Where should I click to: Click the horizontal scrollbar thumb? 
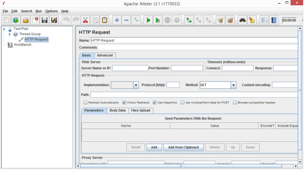pyautogui.click(x=181, y=166)
